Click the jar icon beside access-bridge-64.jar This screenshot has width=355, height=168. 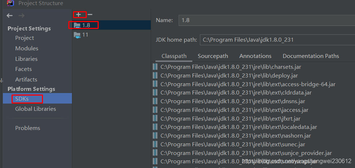[x=155, y=84]
